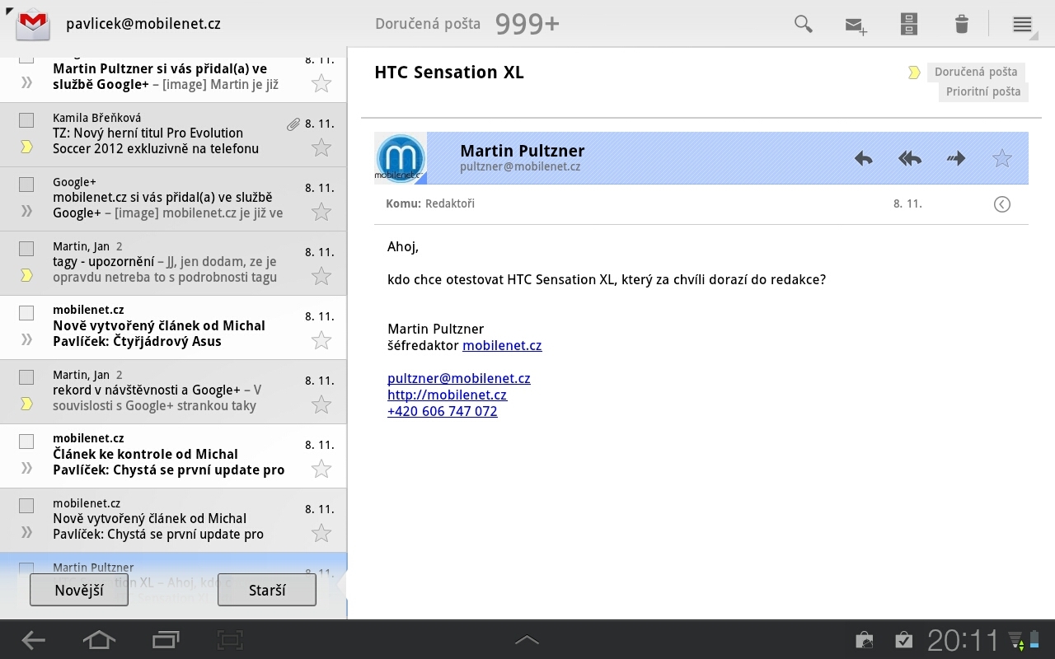
Task: Select the Doručená pošta label
Action: click(976, 72)
